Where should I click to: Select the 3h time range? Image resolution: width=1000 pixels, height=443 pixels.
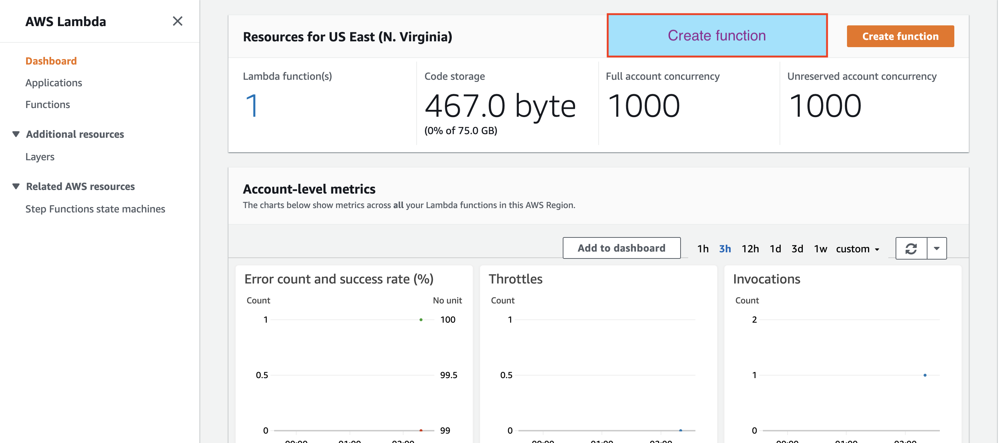[x=725, y=248]
